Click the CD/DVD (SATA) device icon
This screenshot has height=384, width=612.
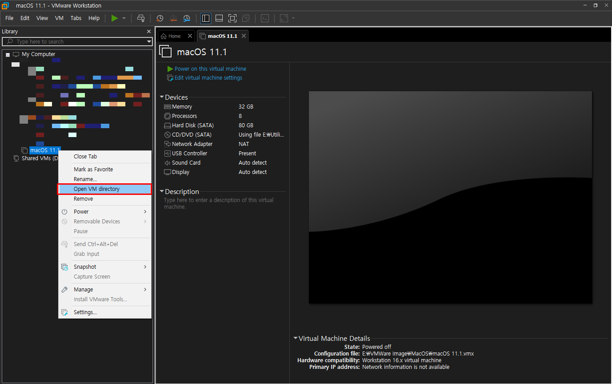pos(168,135)
